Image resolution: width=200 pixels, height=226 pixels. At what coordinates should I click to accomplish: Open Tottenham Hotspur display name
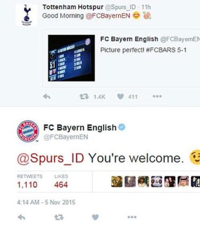coord(73,7)
